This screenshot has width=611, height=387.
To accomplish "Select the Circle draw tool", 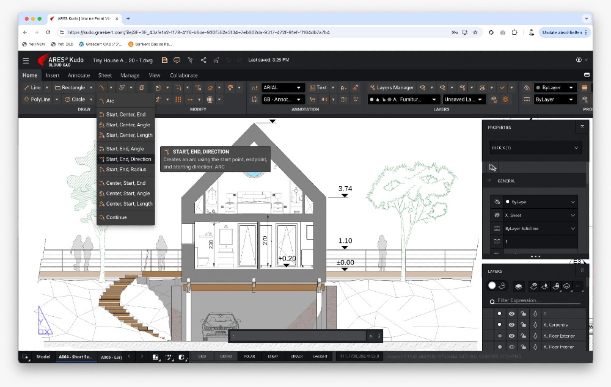I will click(x=75, y=99).
